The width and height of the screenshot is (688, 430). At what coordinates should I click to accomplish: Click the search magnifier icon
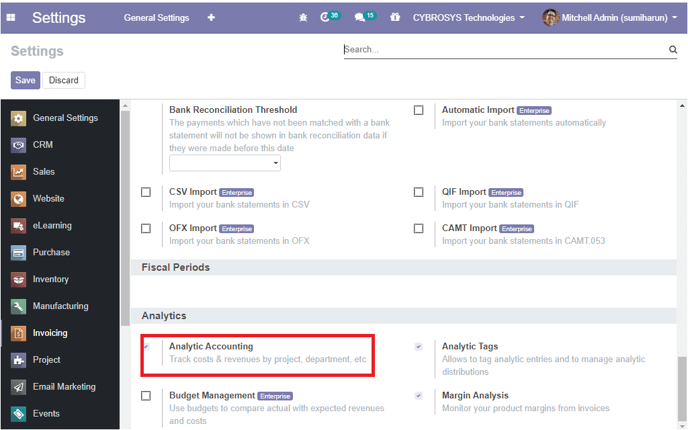[673, 50]
